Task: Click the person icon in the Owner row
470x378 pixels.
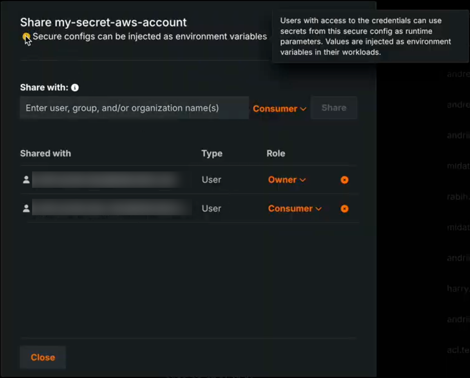Action: 26,180
